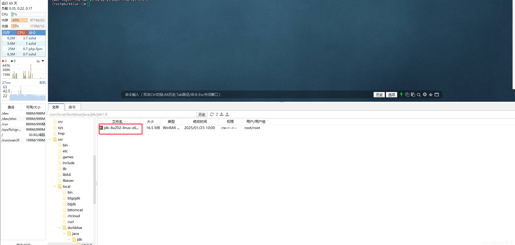Collapse the java folder in the tree
This screenshot has width=515, height=245.
point(64,233)
